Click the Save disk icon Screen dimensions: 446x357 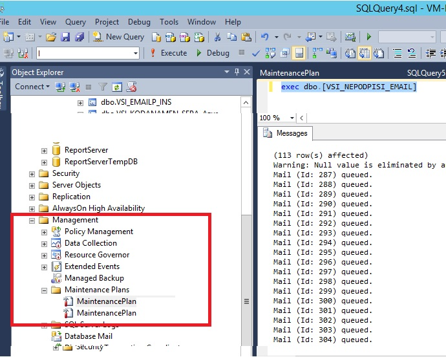(x=65, y=37)
